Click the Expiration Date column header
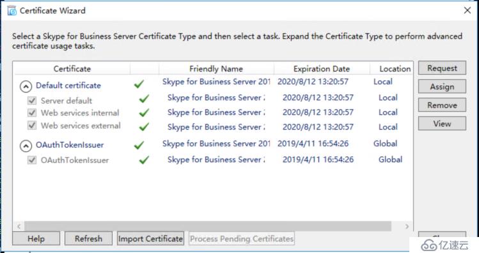The height and width of the screenshot is (253, 479). (322, 68)
